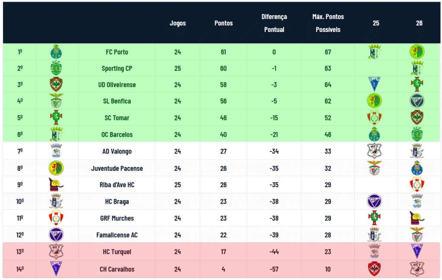The height and width of the screenshot is (280, 442).
Task: Click the Famalicense AC purple crest in 12th row
Action: (56, 235)
